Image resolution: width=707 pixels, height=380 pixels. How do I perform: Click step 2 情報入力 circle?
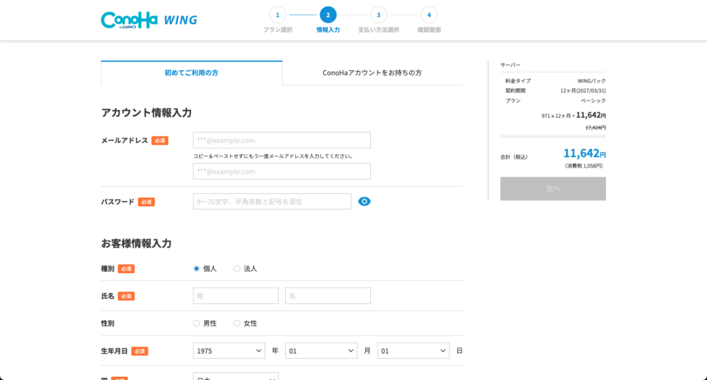point(328,15)
